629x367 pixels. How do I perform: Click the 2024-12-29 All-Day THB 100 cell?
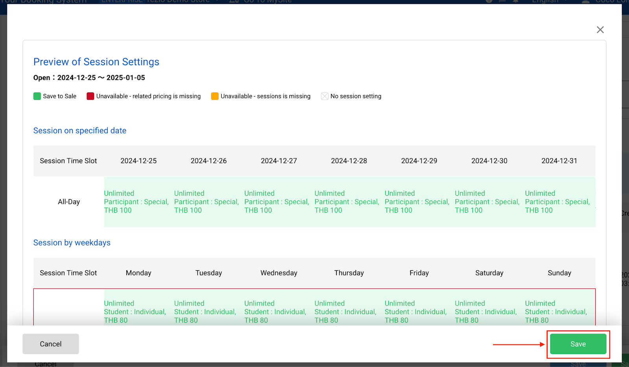419,202
